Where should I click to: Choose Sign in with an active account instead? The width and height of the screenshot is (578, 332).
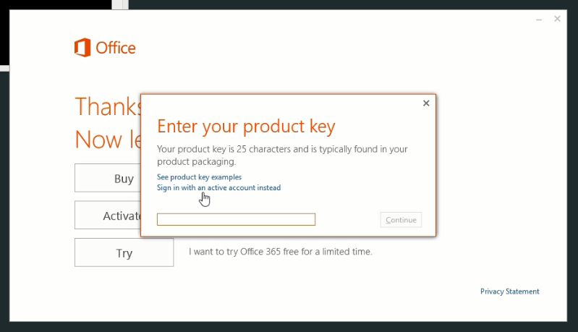tap(218, 187)
